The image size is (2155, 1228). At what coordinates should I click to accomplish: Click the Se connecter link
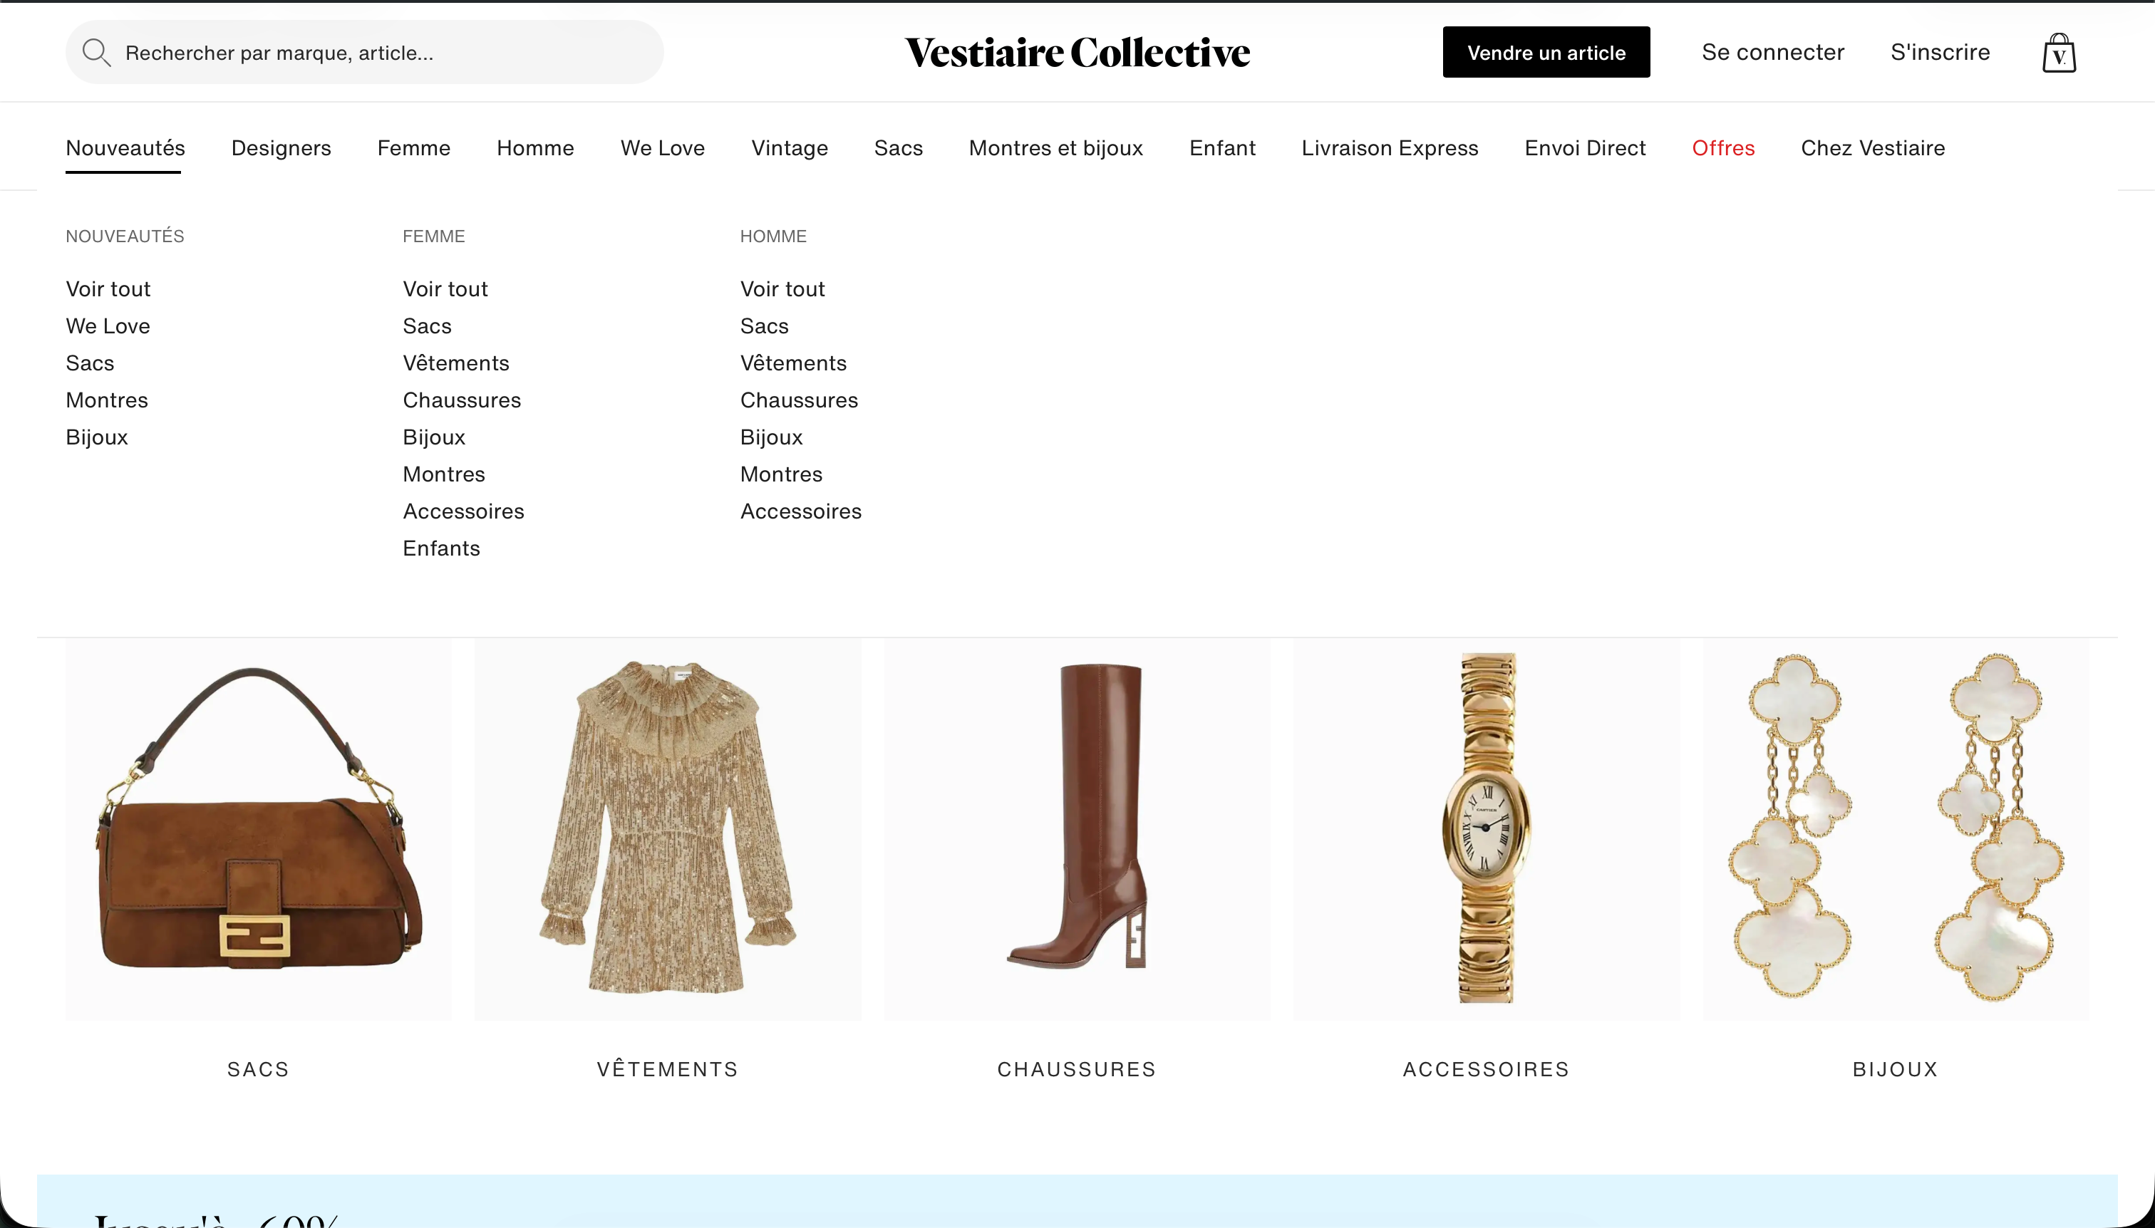tap(1773, 52)
